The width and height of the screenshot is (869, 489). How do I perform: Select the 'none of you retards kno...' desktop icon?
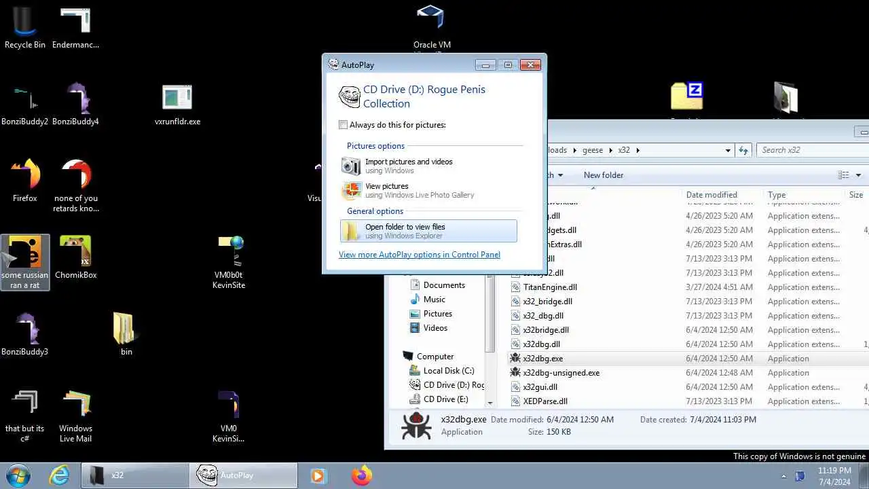pos(75,185)
